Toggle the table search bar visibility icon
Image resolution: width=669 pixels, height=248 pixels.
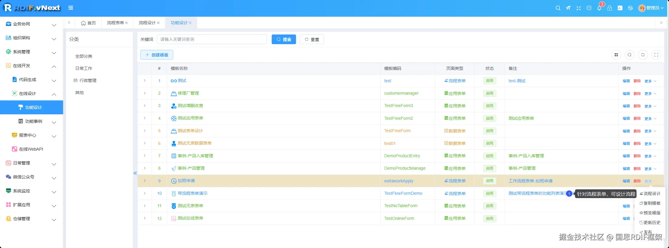(630, 55)
